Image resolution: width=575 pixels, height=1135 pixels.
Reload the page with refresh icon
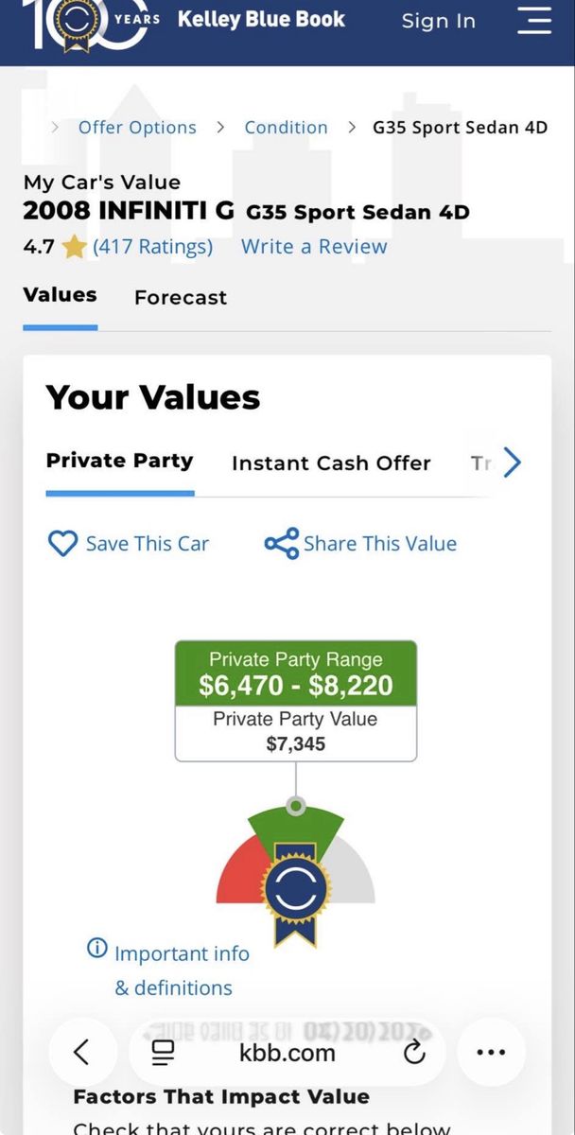[x=414, y=1052]
